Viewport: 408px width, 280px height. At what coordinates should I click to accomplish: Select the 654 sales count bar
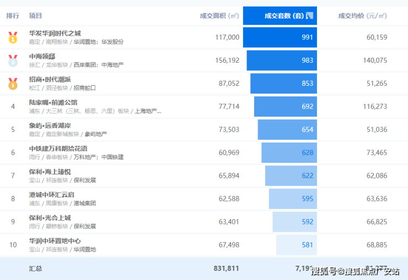[287, 130]
